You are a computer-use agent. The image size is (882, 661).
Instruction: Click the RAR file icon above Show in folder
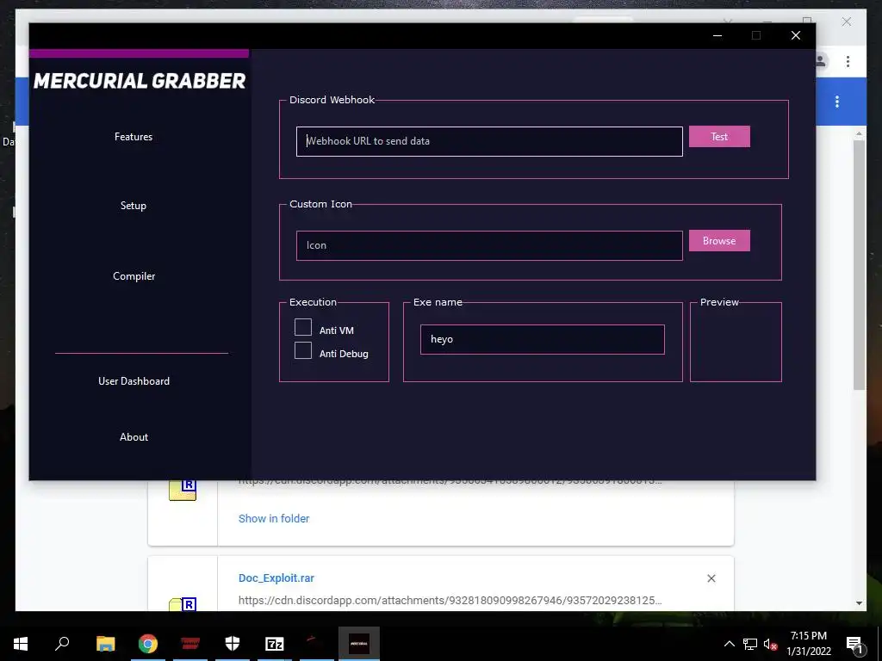click(x=183, y=490)
